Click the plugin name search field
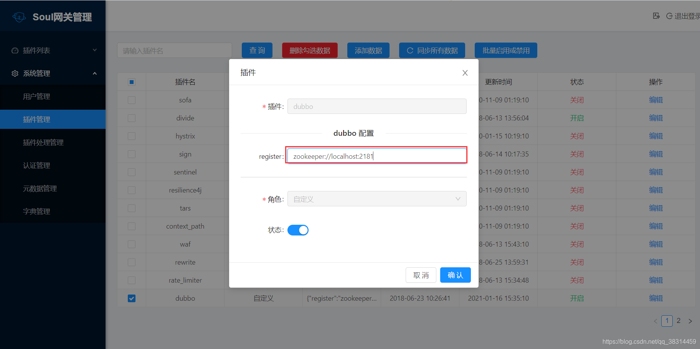The height and width of the screenshot is (349, 700). click(175, 50)
